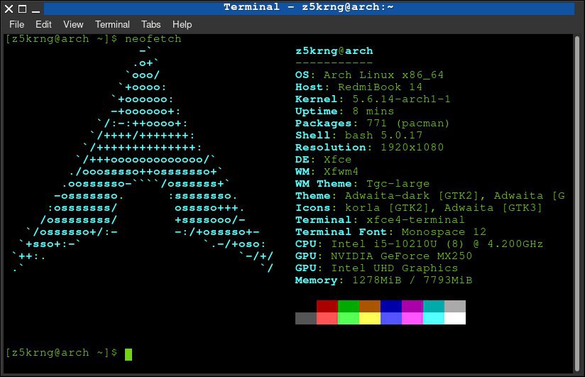Click the GPU: Intel UHD Graphics line
This screenshot has height=377, width=585.
coord(377,268)
